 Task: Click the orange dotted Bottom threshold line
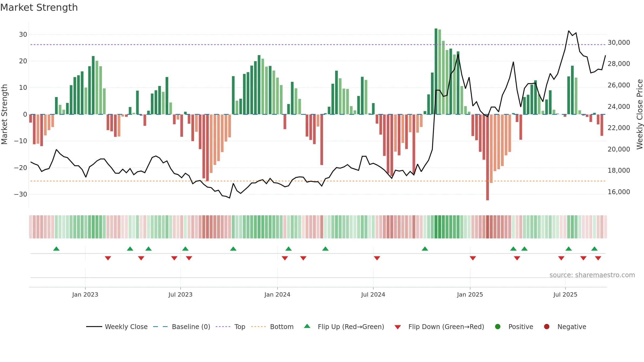point(318,181)
